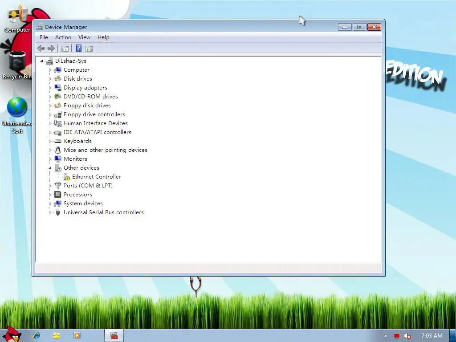
Task: Expand the Monitors node arrow
Action: [50, 159]
